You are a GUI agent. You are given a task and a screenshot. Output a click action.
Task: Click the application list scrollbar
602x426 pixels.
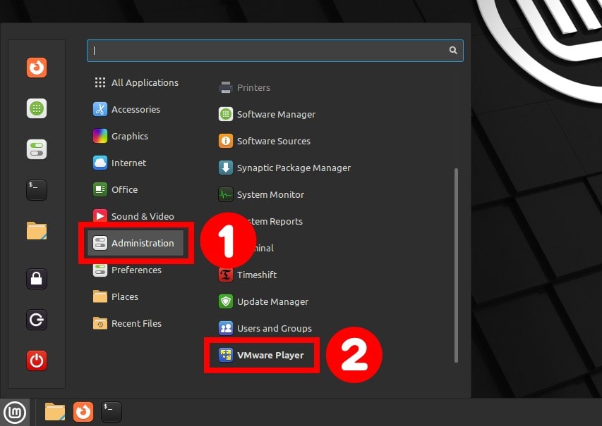(x=456, y=265)
